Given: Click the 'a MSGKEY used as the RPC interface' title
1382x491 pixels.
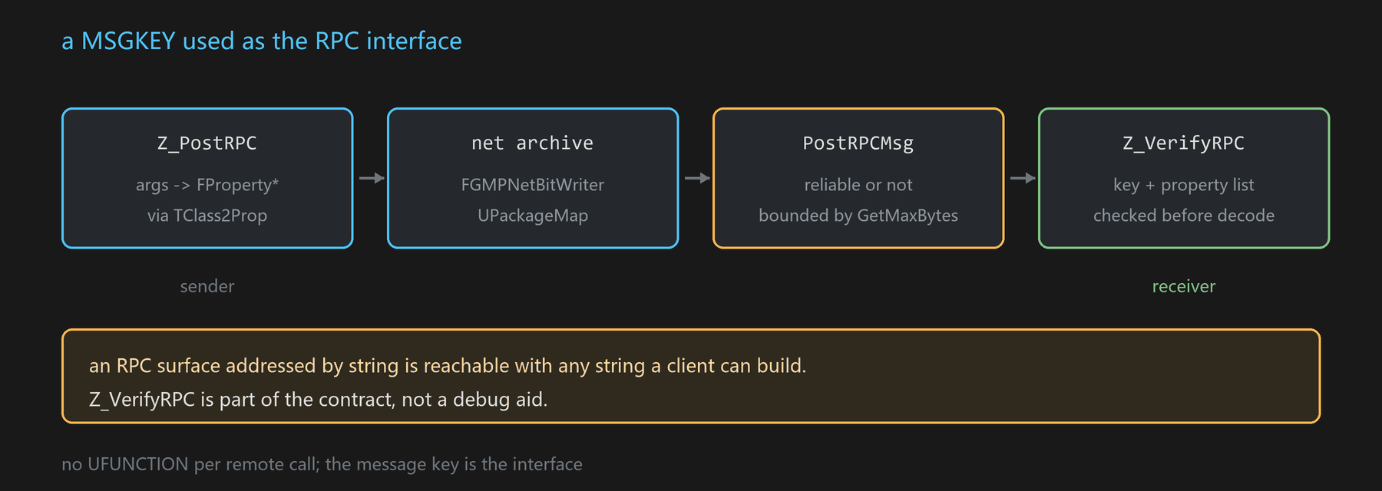Looking at the screenshot, I should 262,41.
